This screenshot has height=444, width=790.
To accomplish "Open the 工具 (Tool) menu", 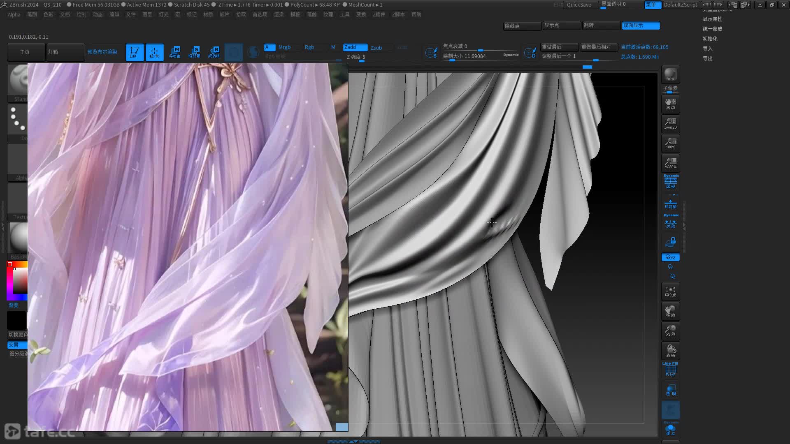I will [345, 14].
